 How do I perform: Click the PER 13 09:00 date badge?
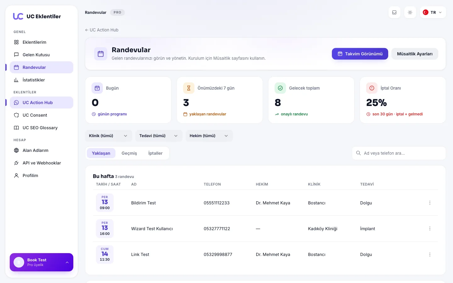pos(105,203)
